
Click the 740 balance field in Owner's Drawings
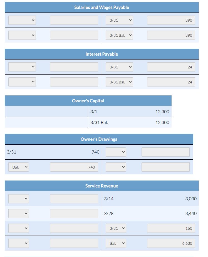coord(74,167)
